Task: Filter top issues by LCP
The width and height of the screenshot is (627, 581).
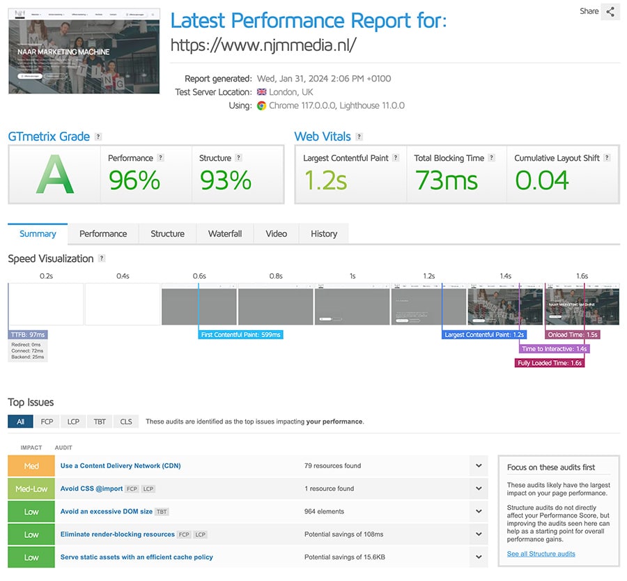Action: 73,421
